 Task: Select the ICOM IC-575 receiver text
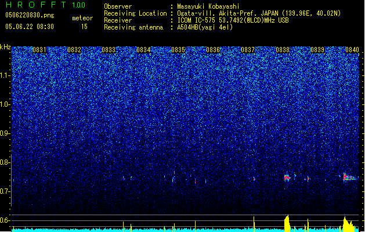[233, 20]
